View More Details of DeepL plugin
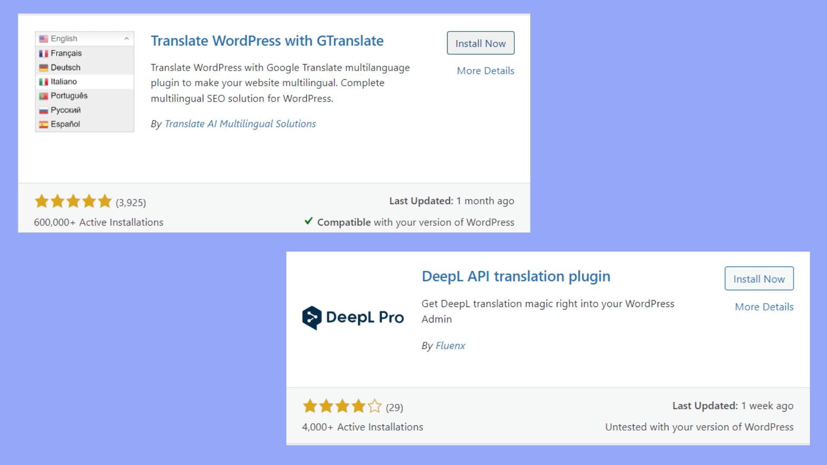Viewport: 827px width, 465px height. point(764,307)
